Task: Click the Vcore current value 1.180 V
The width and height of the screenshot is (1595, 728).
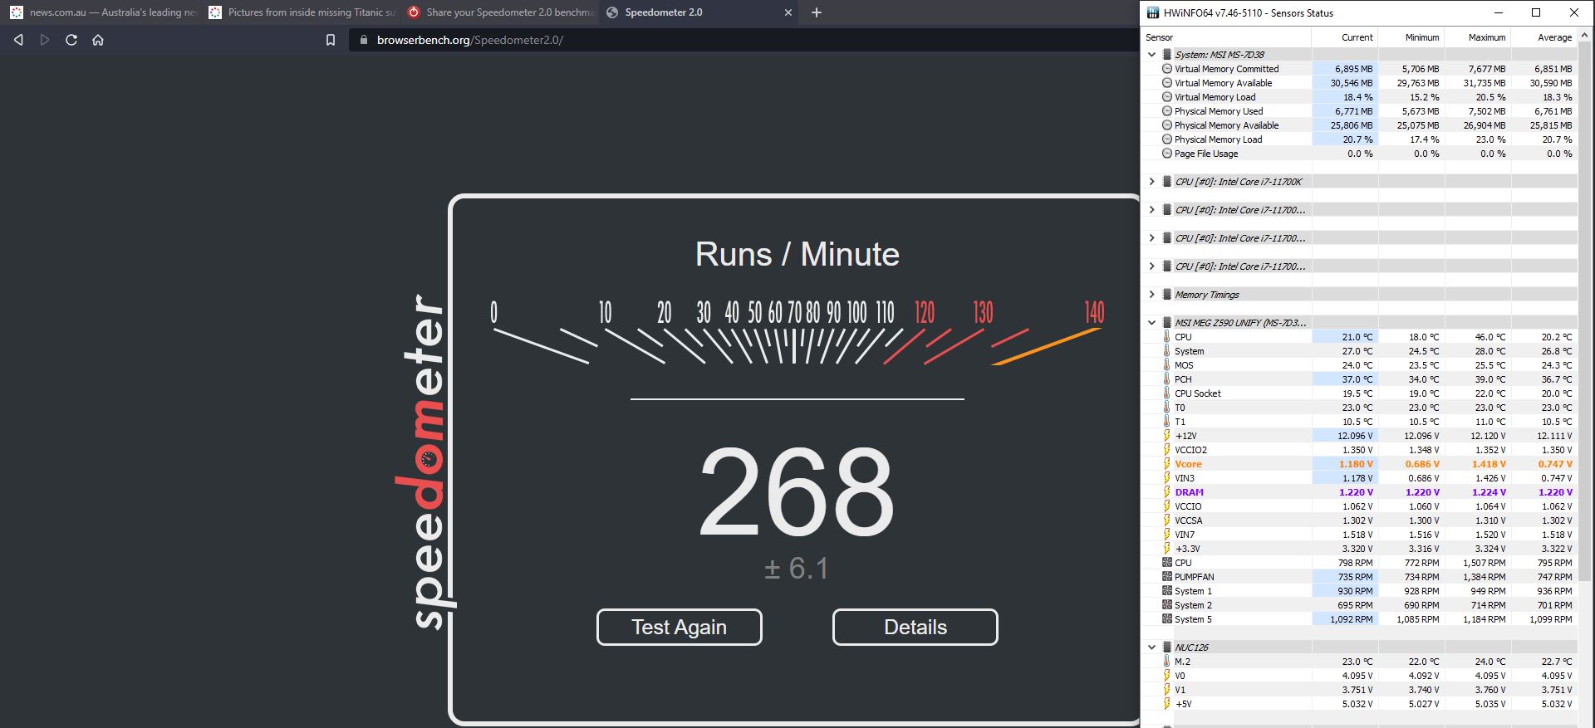Action: coord(1356,464)
